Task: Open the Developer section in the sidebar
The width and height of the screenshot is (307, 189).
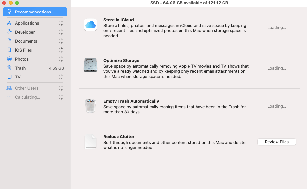Action: pos(25,32)
